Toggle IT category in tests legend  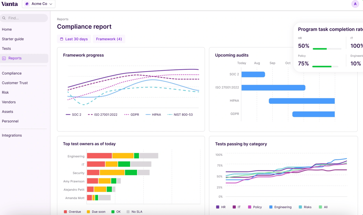coord(237,207)
